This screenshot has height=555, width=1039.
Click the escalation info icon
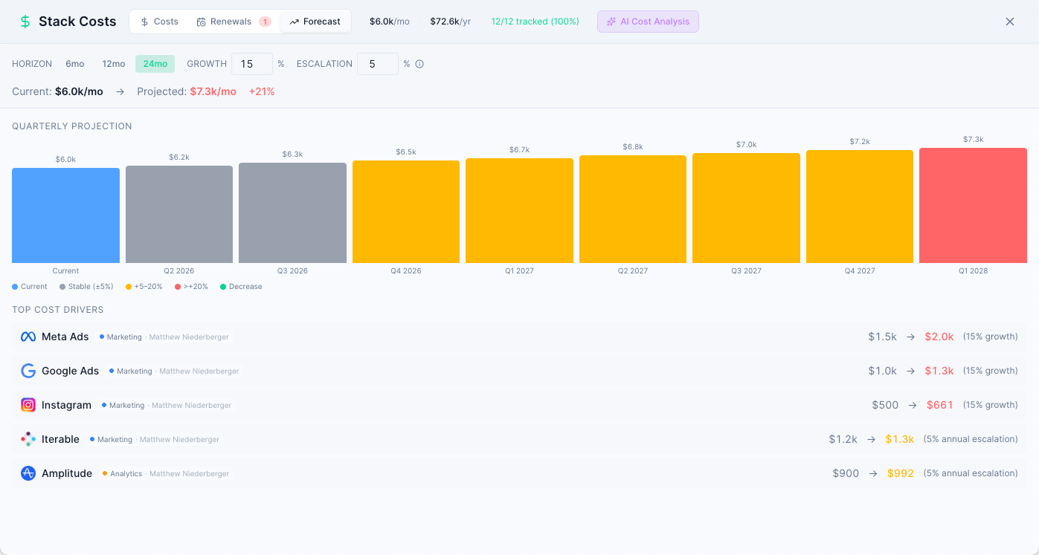coord(419,64)
